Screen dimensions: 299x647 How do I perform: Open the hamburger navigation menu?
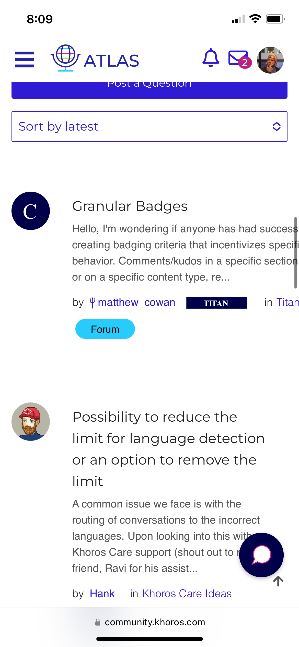[x=25, y=60]
